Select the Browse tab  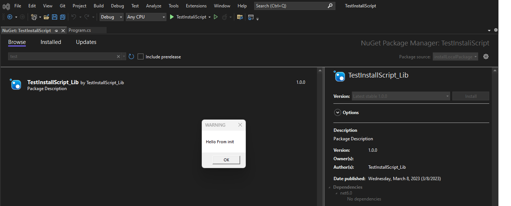click(x=17, y=42)
